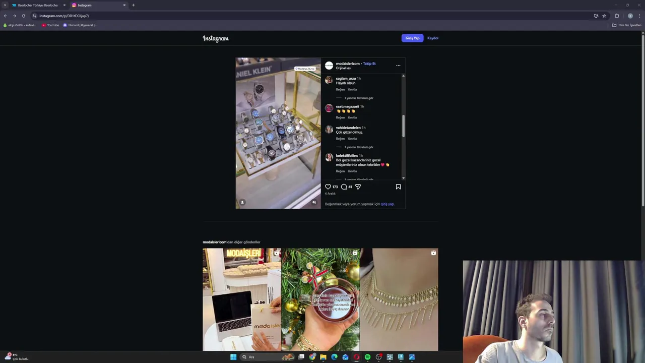Reply to kolektiffbilinc's comment via Yanıtla
This screenshot has width=645, height=363.
(x=352, y=171)
